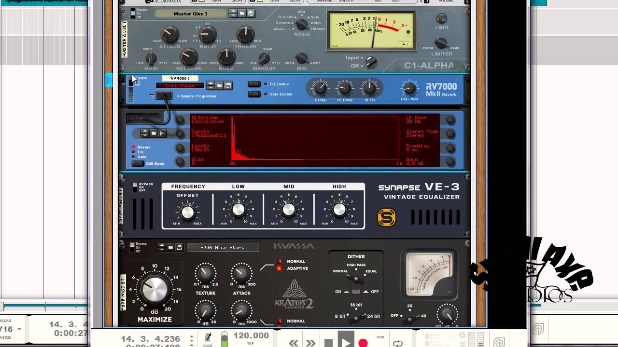Click the RV7000 HF Damp knob
Viewport: 618px width, 347px height.
(345, 88)
